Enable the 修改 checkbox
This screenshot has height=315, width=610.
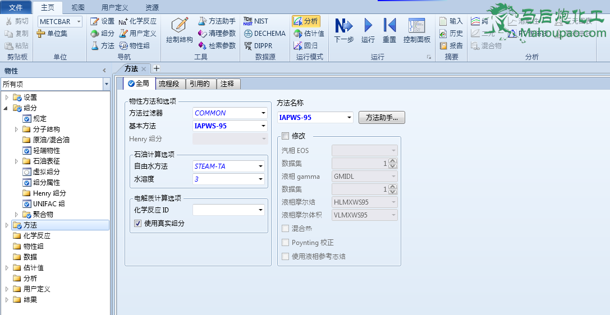285,136
